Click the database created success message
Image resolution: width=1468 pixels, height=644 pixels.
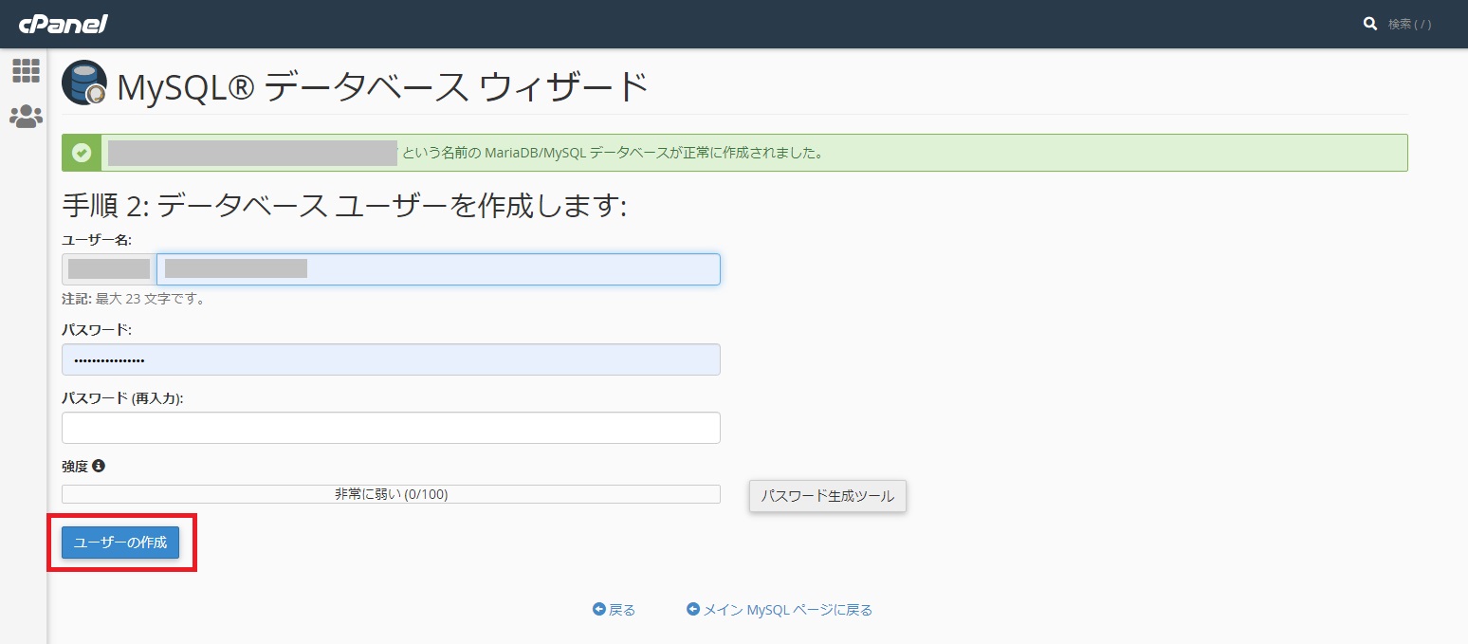734,153
